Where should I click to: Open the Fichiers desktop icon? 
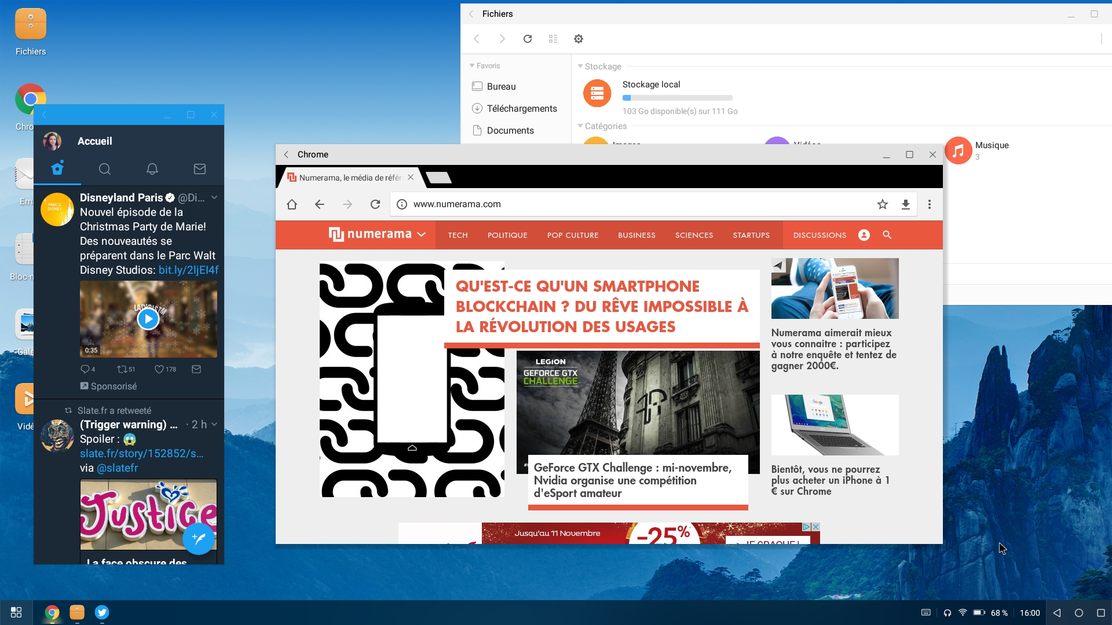[31, 32]
